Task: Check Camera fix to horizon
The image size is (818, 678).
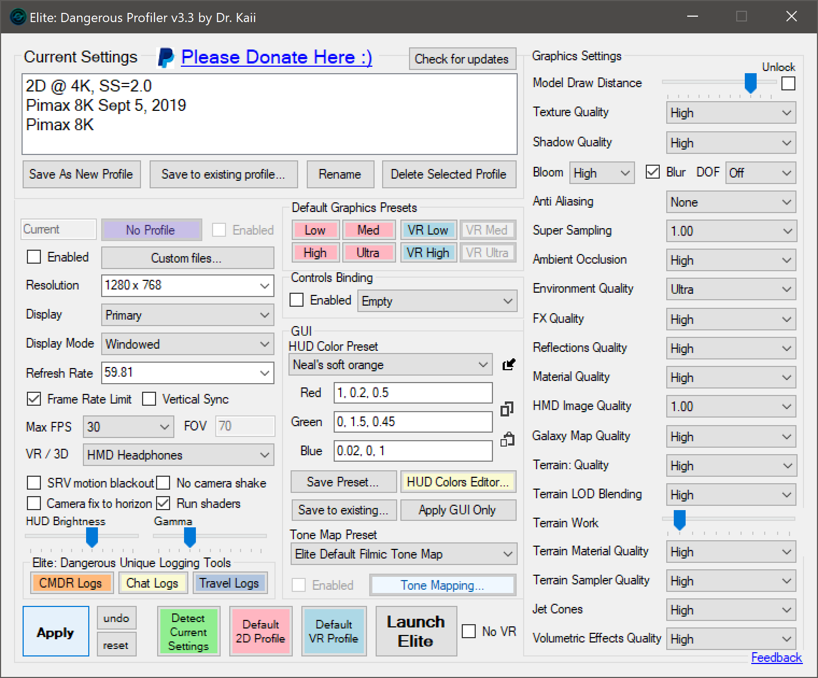Action: pyautogui.click(x=34, y=503)
